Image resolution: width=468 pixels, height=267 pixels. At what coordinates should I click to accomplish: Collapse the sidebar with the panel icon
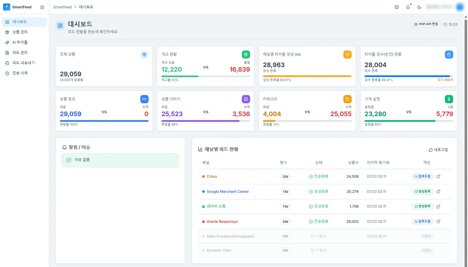[42, 7]
